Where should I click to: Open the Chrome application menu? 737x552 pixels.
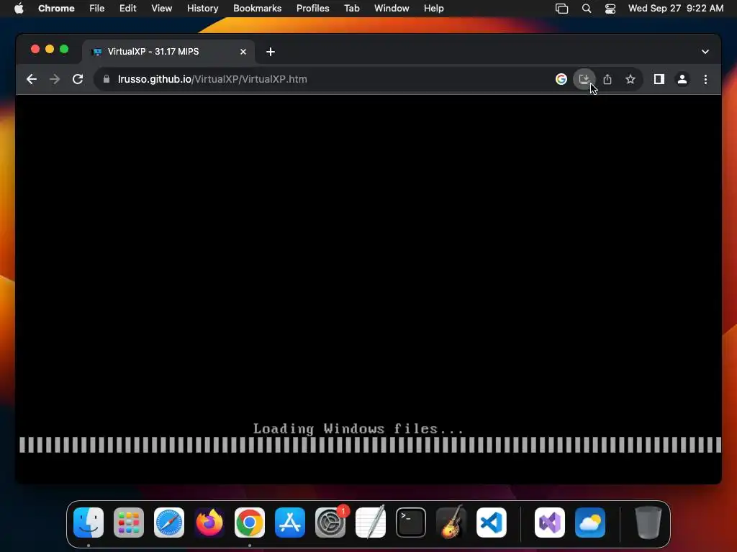56,8
